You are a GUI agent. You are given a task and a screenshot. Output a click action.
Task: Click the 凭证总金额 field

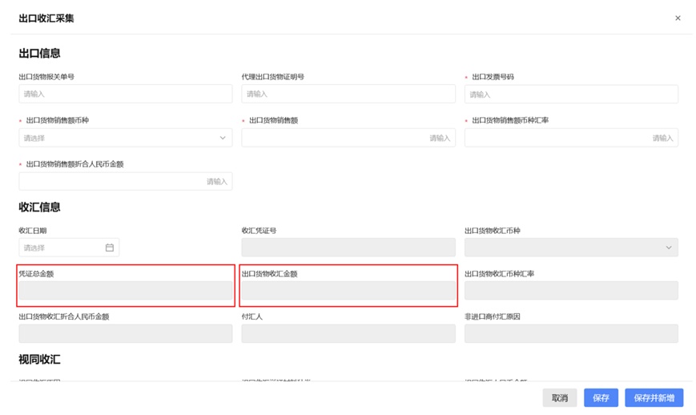(125, 290)
